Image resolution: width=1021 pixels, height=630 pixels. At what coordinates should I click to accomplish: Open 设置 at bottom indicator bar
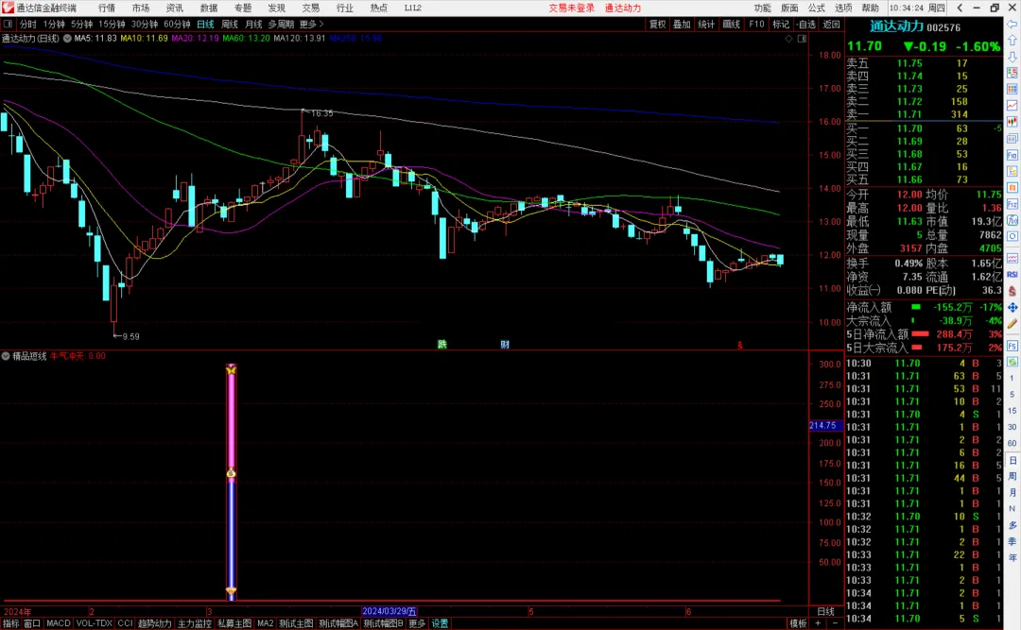coord(441,623)
